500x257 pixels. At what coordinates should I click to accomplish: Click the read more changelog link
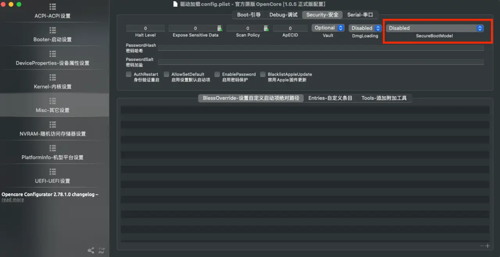pyautogui.click(x=12, y=200)
